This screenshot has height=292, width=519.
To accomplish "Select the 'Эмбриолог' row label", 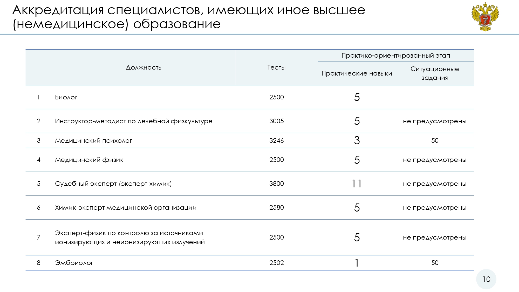I will click(x=74, y=263).
